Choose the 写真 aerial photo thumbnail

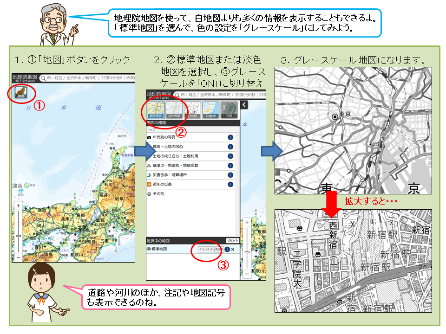[x=229, y=110]
